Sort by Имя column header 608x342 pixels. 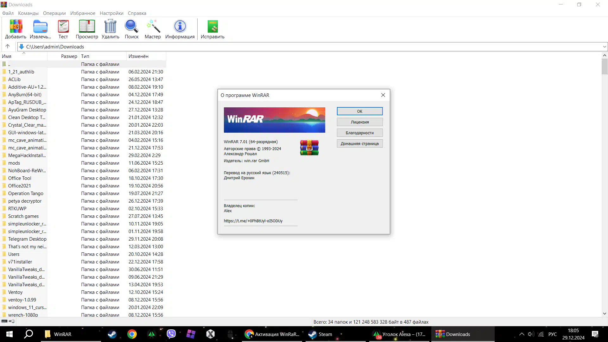(24, 56)
